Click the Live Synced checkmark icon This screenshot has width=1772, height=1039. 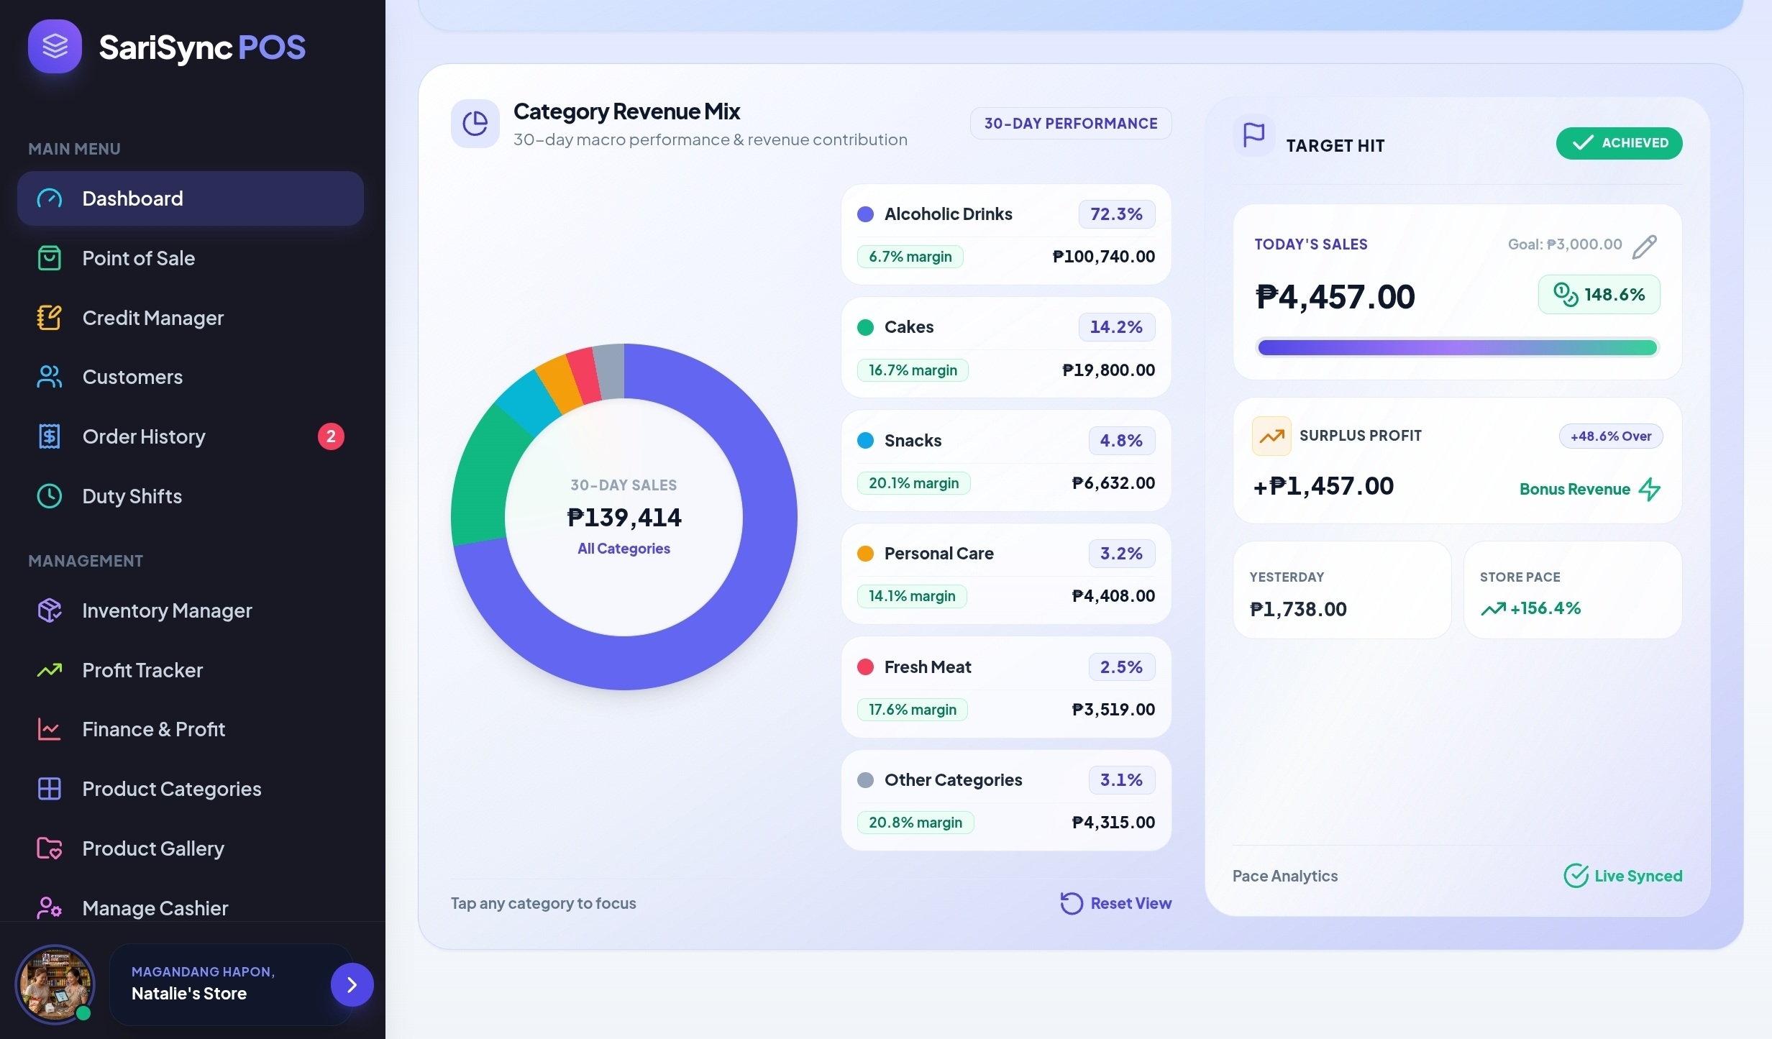point(1576,876)
